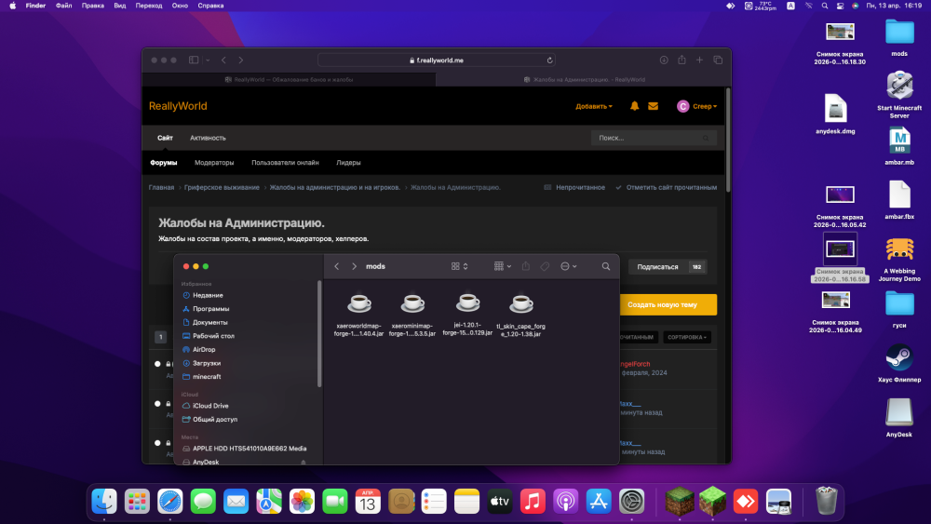The height and width of the screenshot is (524, 931).
Task: Eject AnyDesk volume in Finder sidebar
Action: pos(304,463)
